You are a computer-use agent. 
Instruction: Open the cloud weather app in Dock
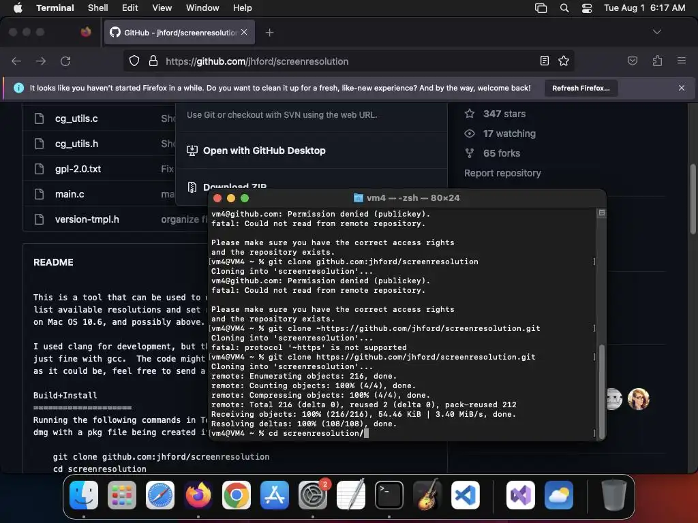(x=559, y=495)
